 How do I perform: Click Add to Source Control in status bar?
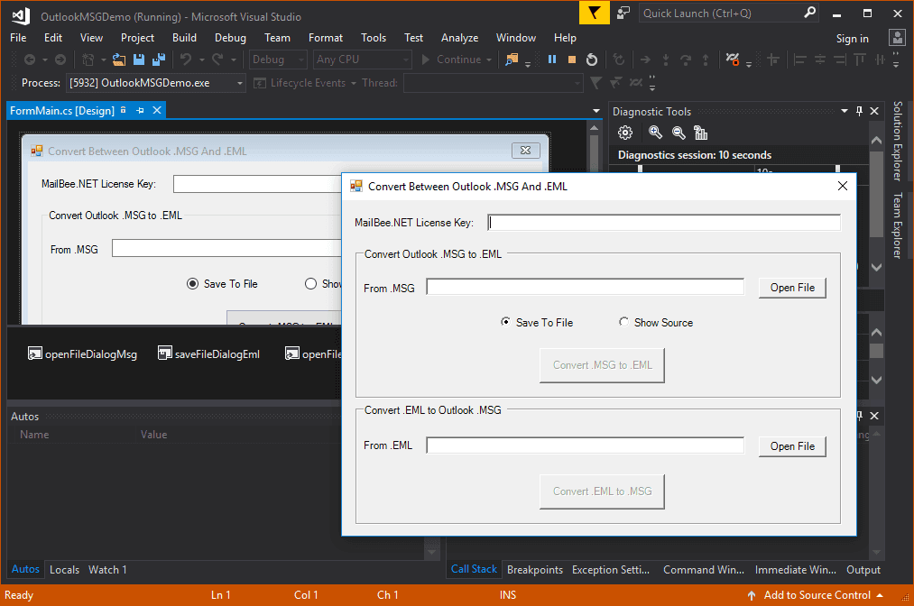pos(817,595)
